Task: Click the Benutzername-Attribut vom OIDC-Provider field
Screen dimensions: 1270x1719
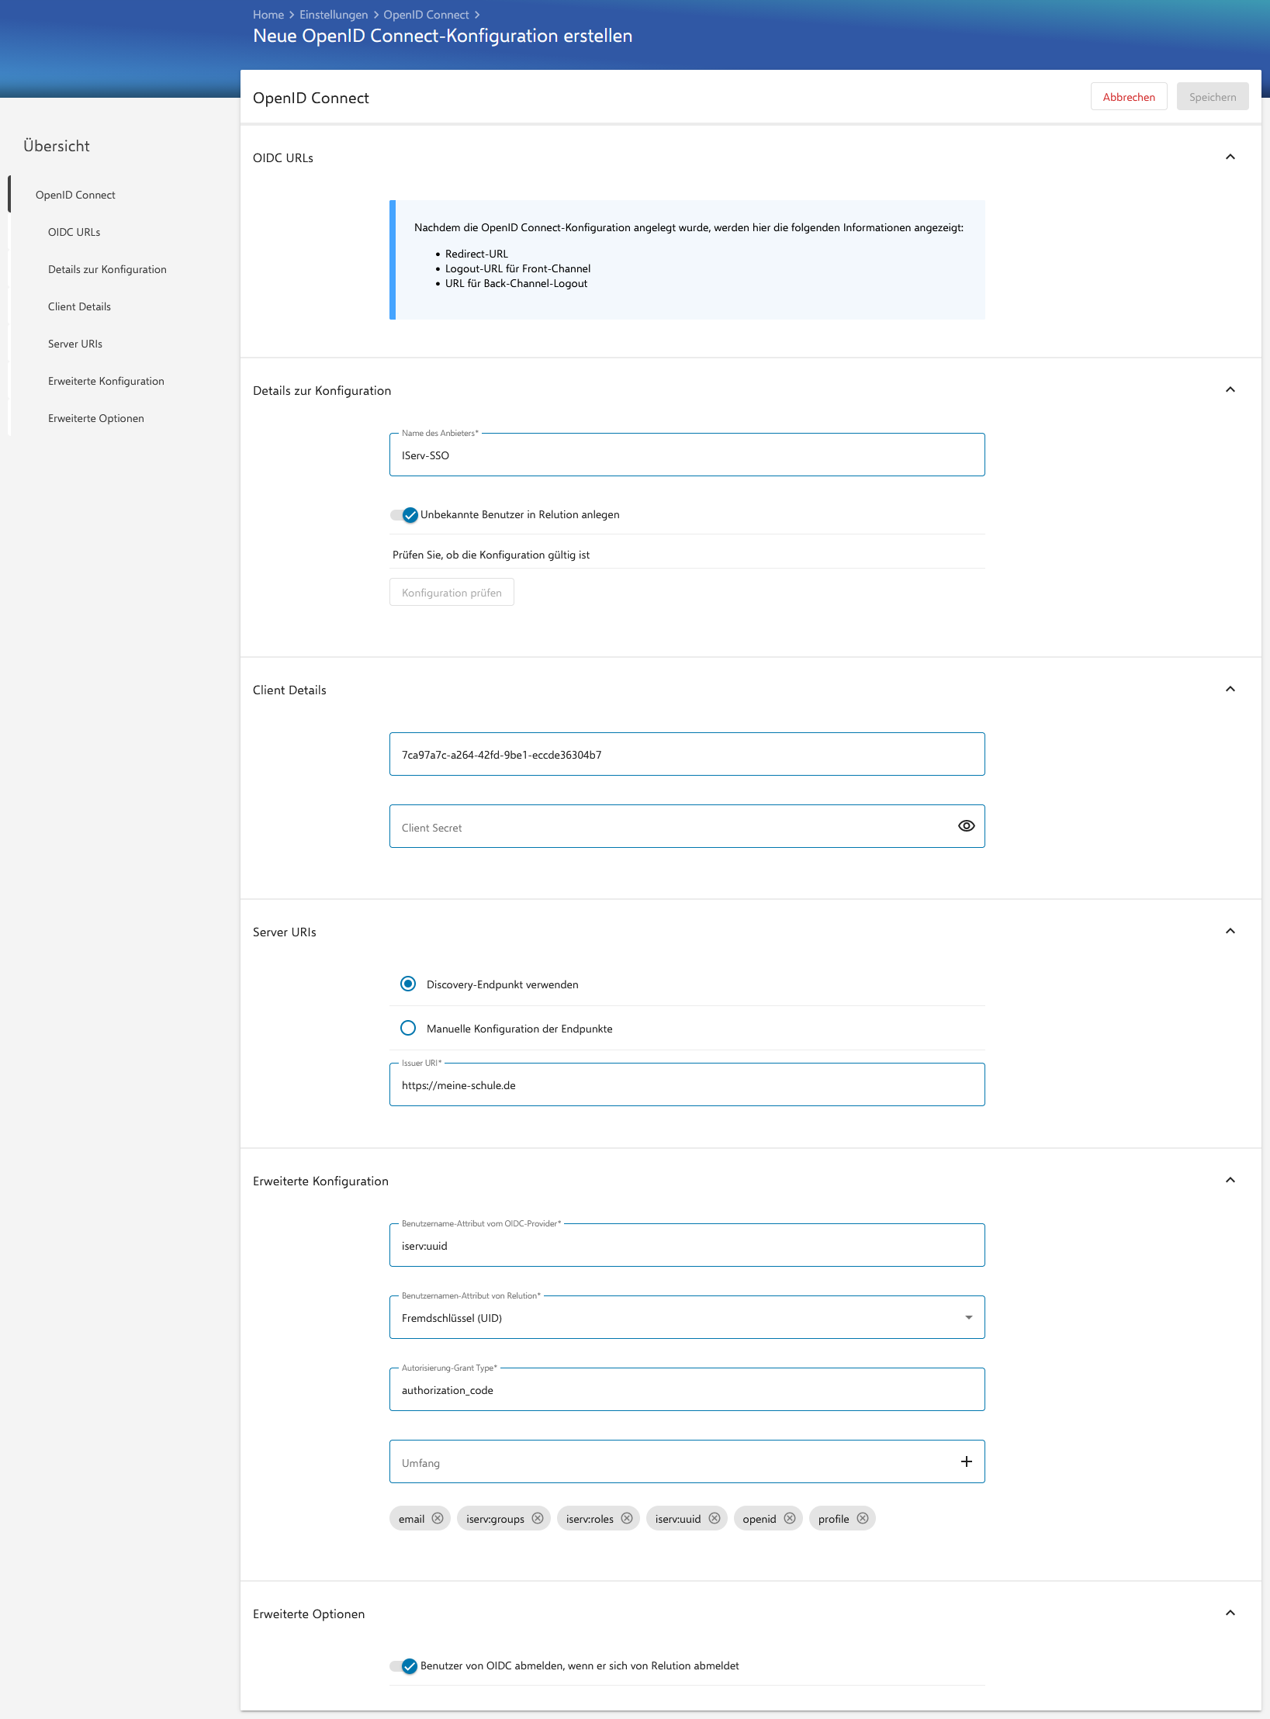Action: pyautogui.click(x=687, y=1245)
